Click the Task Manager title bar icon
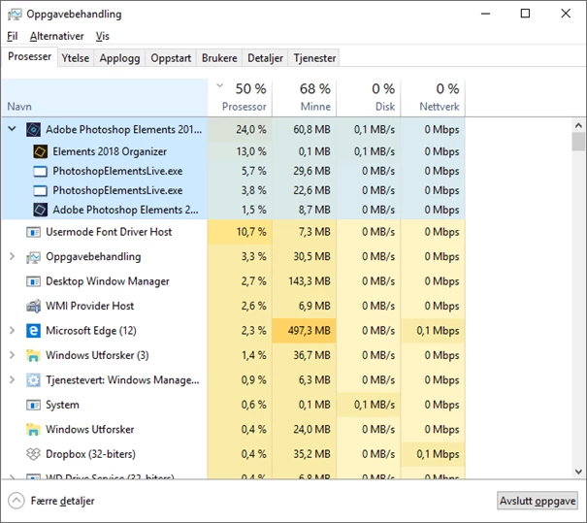Viewport: 587px width, 523px height. [x=15, y=15]
